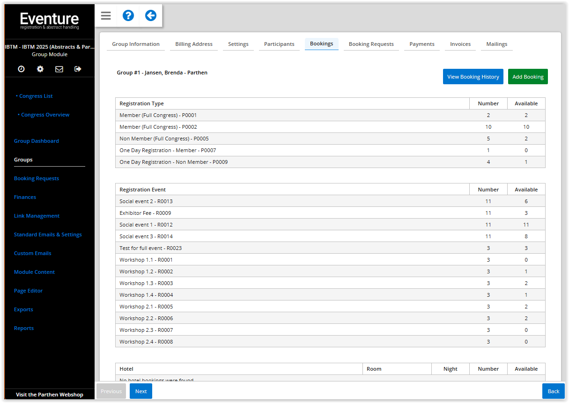Viewport: 569px width, 403px height.
Task: Click the logout icon in sidebar
Action: point(78,69)
